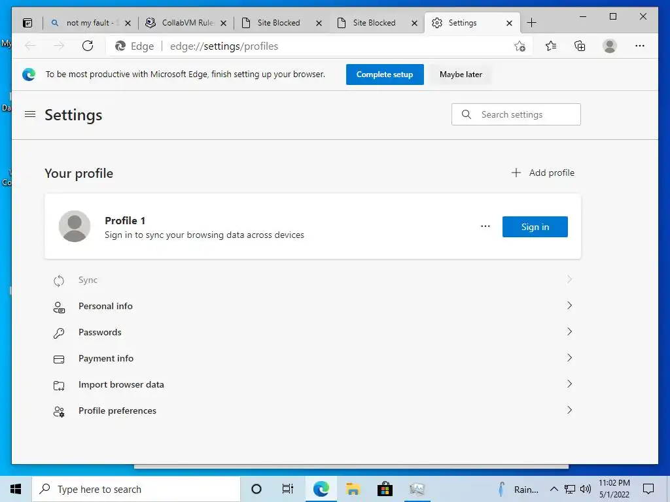Expand Import browser data chevron

[569, 384]
